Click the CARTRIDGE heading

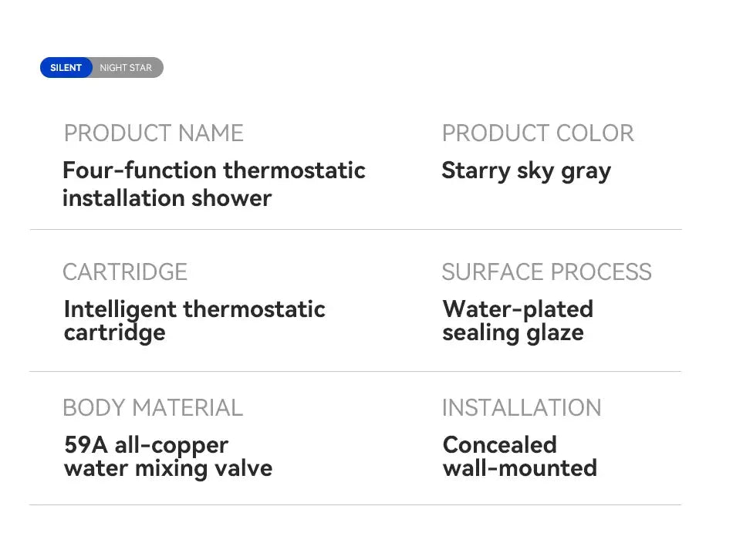click(x=125, y=272)
